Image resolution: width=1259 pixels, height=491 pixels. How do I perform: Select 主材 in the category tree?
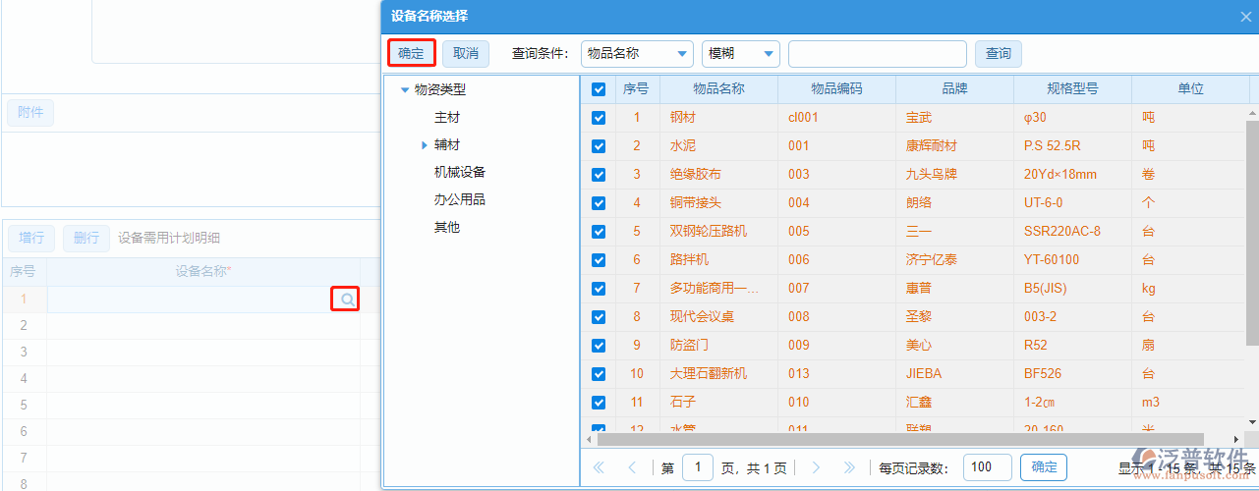coord(447,118)
